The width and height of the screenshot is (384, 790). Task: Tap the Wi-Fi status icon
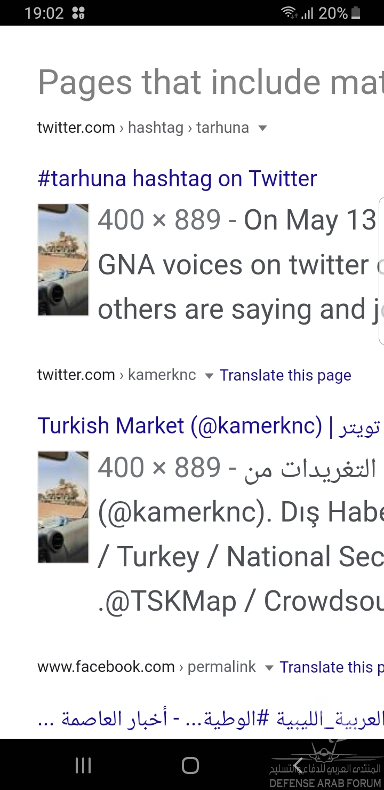[x=290, y=13]
